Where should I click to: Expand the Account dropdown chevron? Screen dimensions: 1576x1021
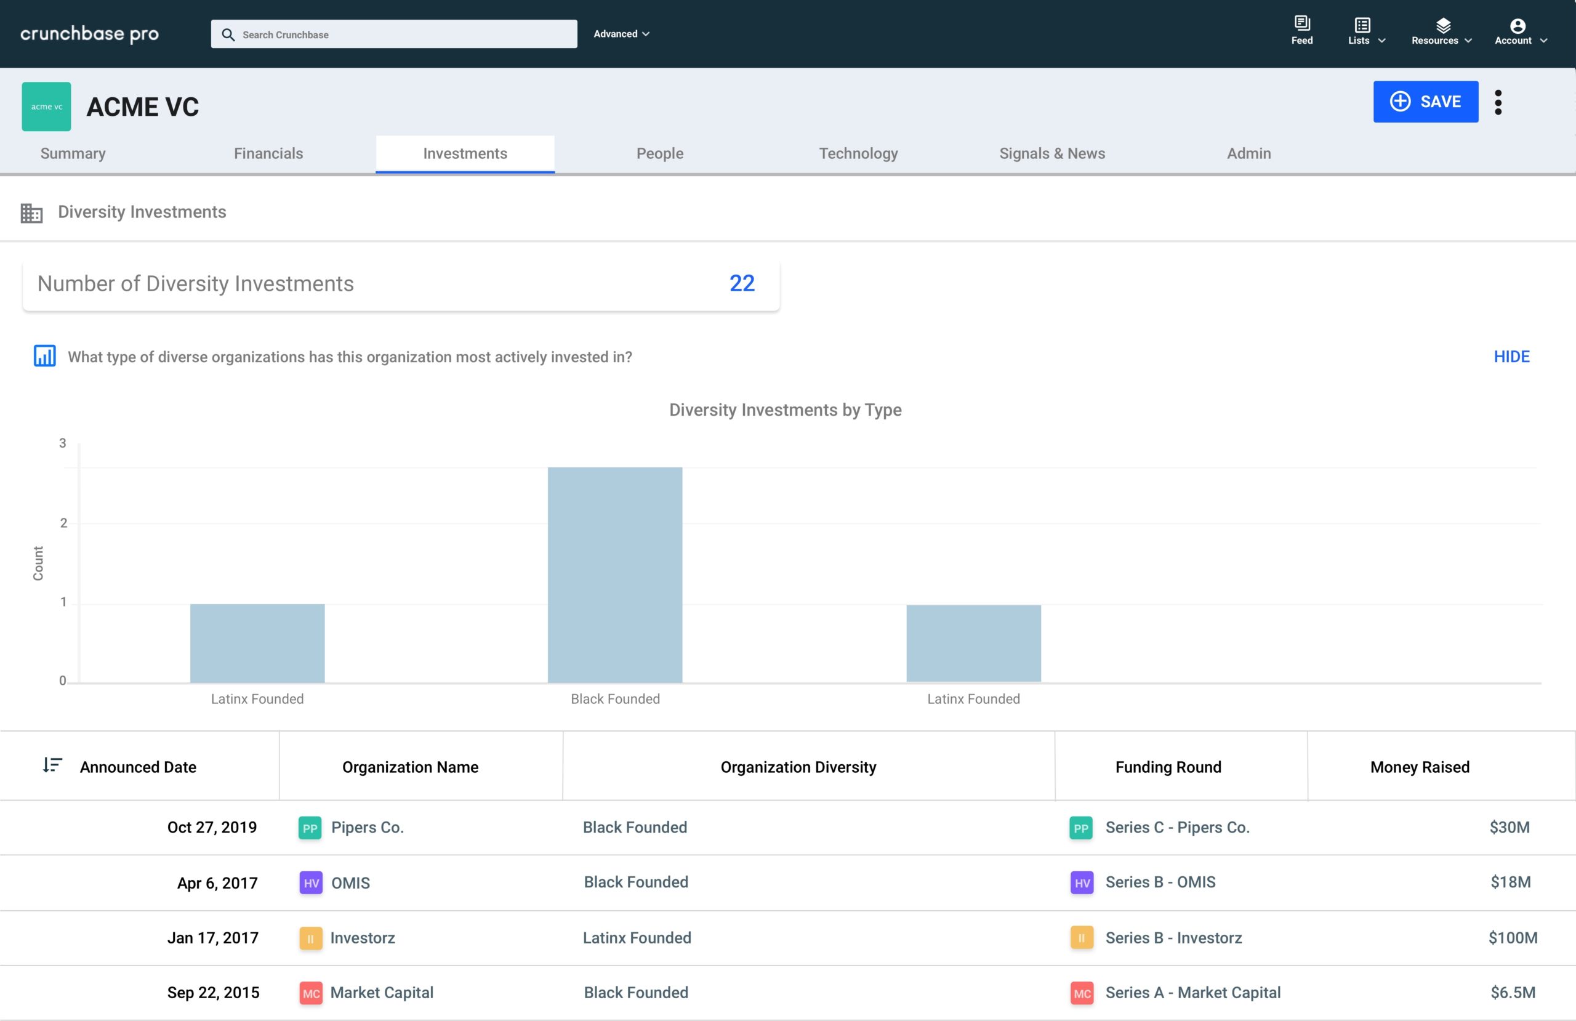click(1543, 41)
